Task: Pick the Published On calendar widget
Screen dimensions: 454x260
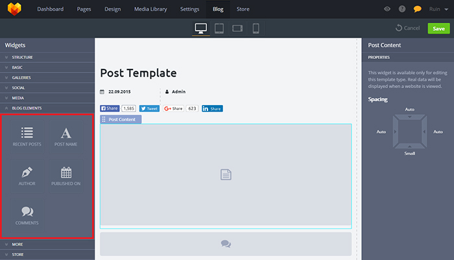Action: (66, 176)
